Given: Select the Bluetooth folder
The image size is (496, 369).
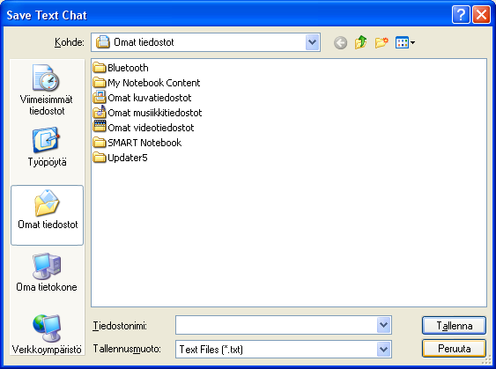Looking at the screenshot, I should tap(121, 68).
